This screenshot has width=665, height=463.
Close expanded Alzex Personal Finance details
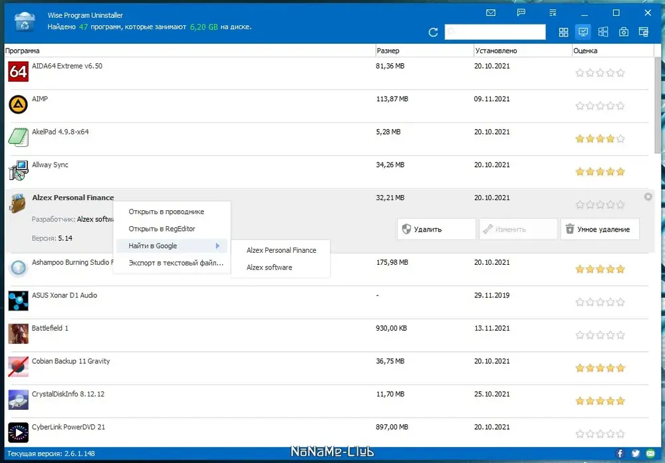click(x=648, y=196)
